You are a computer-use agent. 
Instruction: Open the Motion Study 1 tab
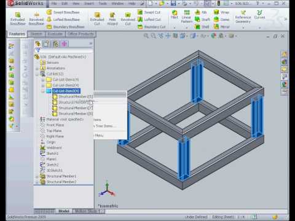(88, 211)
